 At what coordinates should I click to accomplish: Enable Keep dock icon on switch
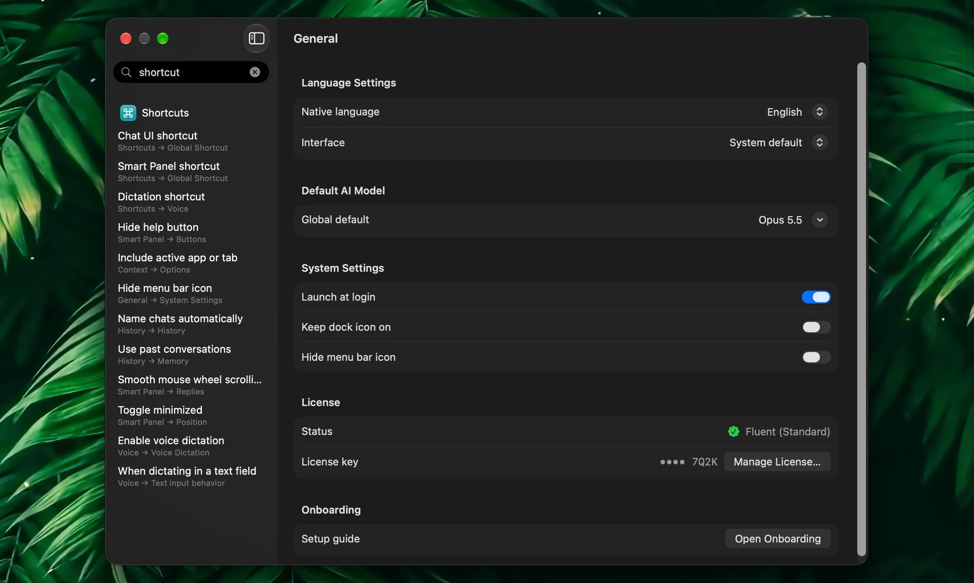816,327
